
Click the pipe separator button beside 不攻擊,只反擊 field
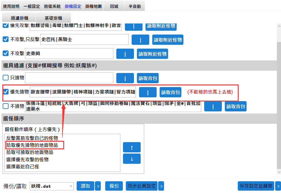[140, 40]
